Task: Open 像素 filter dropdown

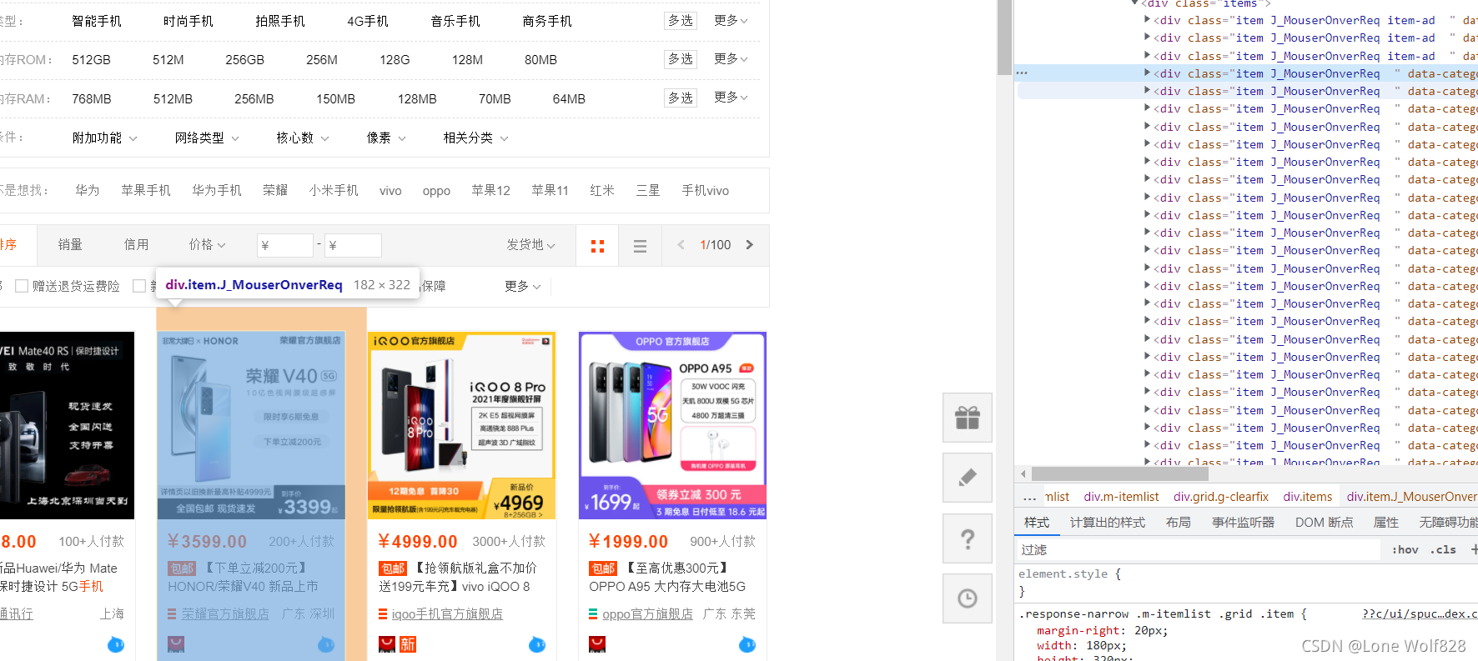Action: pyautogui.click(x=387, y=138)
